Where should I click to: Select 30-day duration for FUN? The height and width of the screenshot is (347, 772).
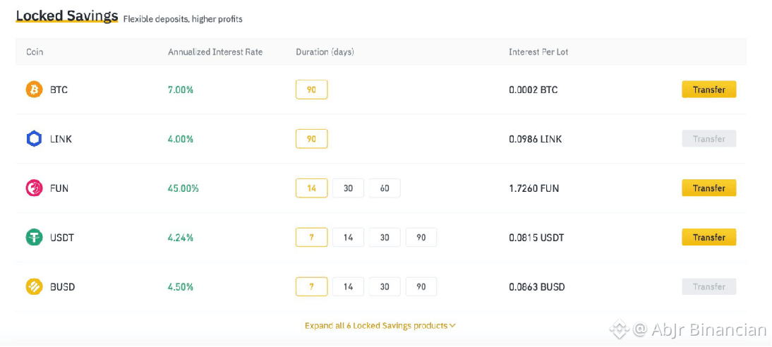click(x=348, y=188)
